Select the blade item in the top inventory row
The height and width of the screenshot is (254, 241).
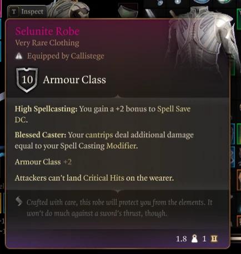152,13
